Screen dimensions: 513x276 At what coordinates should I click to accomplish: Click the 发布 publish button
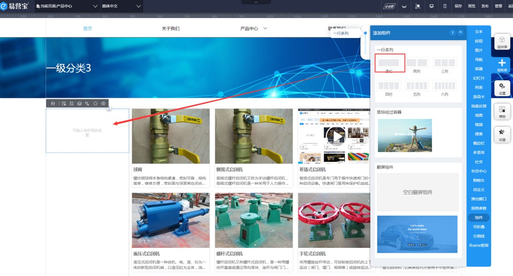(485, 6)
